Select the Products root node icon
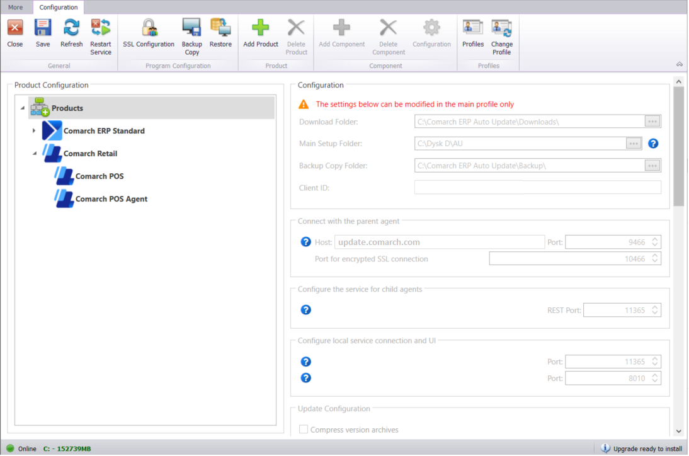Screen dimensions: 689x456 pos(40,108)
